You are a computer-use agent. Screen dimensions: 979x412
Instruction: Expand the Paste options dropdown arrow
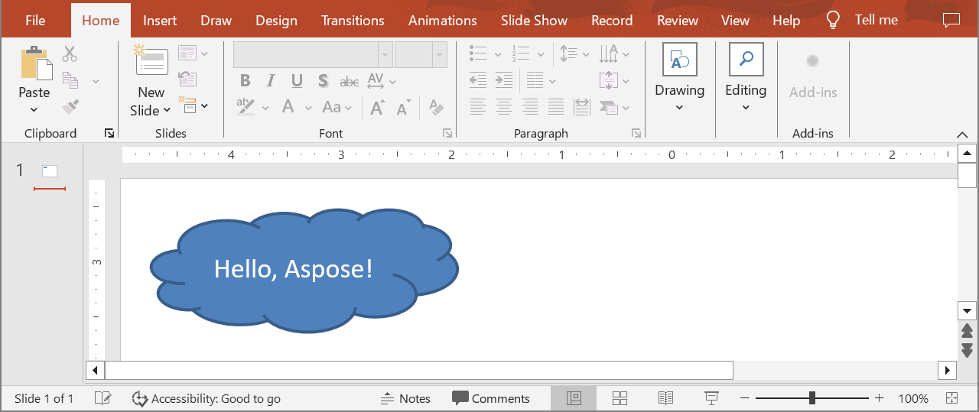34,110
